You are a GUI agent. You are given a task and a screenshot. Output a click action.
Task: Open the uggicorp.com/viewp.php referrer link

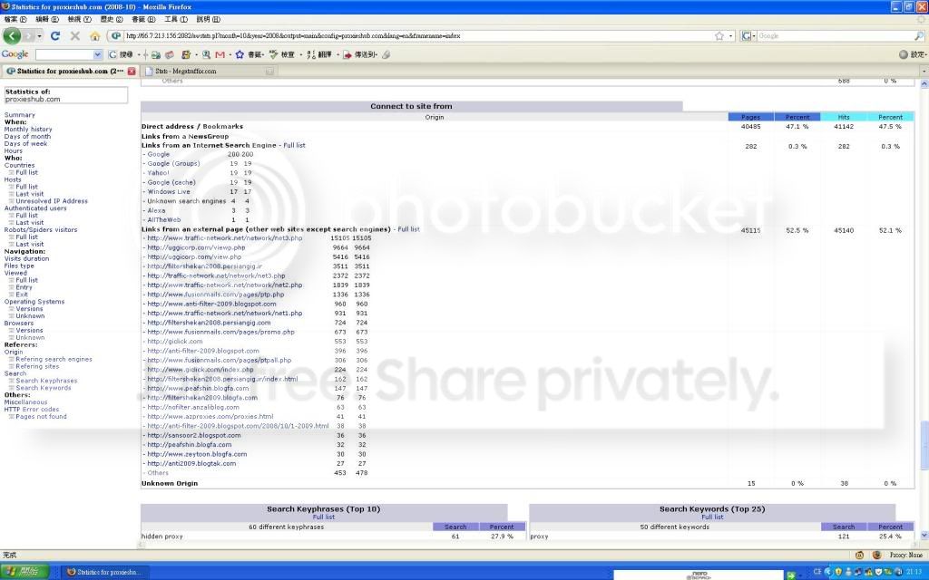(x=196, y=247)
